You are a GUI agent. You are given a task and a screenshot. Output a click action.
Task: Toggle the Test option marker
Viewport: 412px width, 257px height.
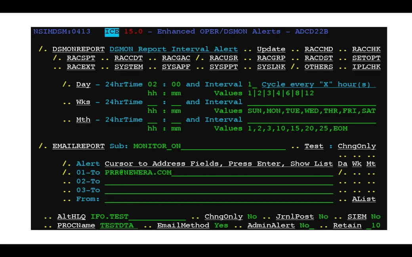[295, 146]
